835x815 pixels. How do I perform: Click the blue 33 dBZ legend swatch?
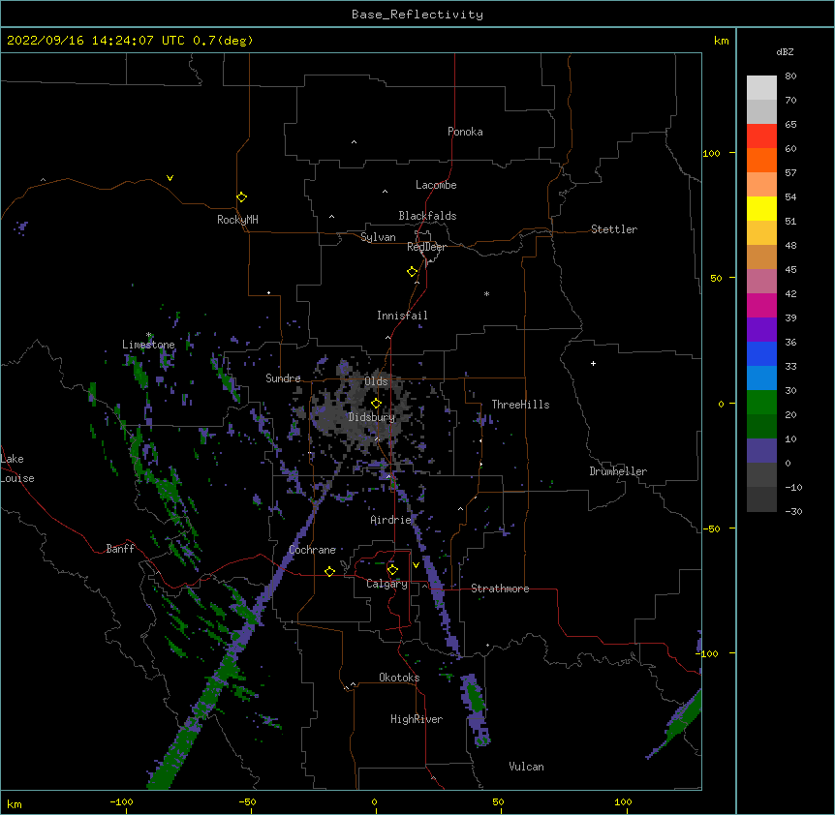(761, 353)
